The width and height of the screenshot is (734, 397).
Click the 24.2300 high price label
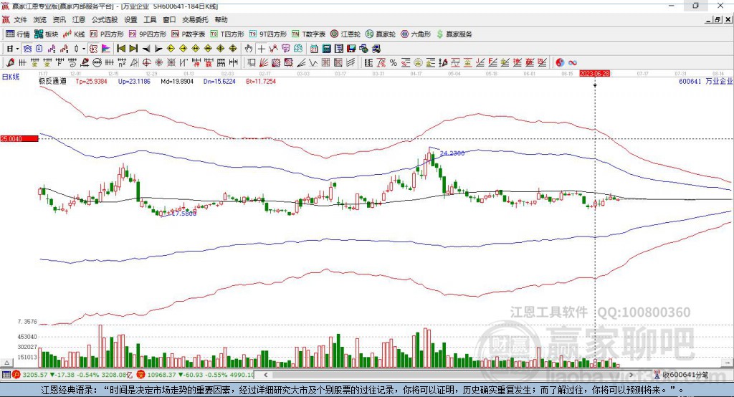click(x=452, y=153)
